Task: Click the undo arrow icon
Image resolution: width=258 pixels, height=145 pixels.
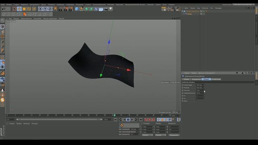Action: coord(4,9)
